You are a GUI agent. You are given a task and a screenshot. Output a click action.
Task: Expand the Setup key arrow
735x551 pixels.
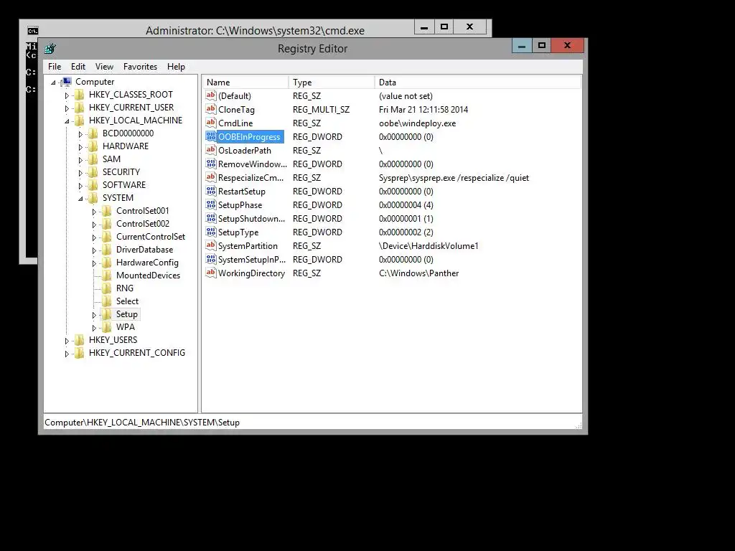94,315
